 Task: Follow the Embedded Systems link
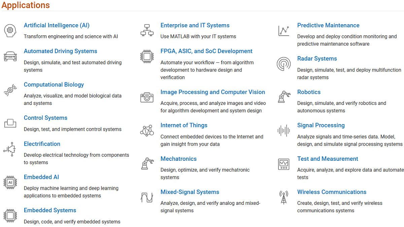[50, 210]
